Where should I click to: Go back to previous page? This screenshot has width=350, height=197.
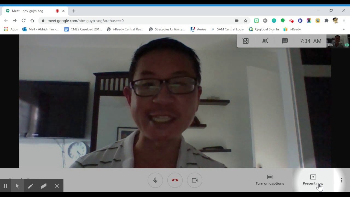coord(6,21)
